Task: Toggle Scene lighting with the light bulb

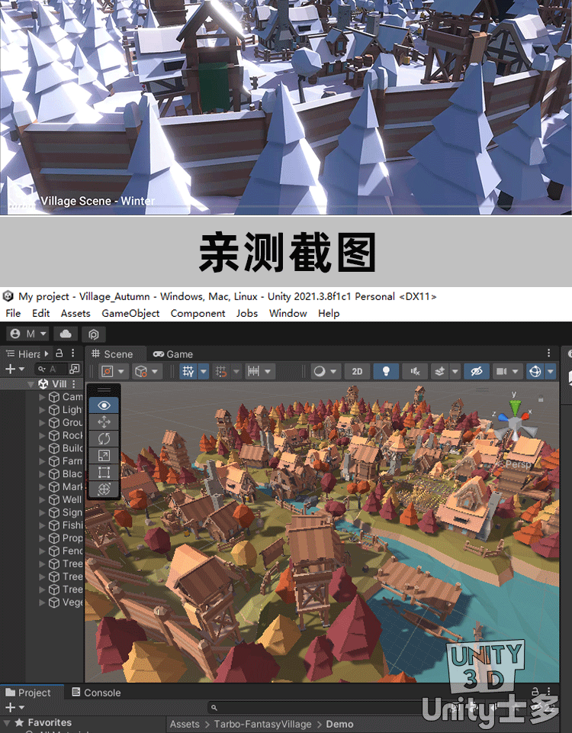Action: (x=386, y=371)
